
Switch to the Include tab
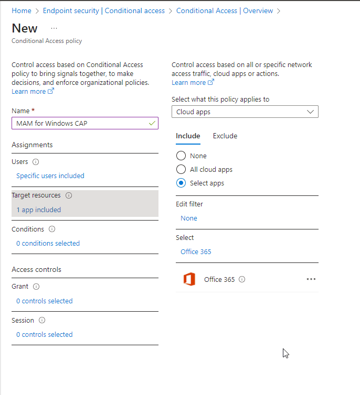pos(188,136)
